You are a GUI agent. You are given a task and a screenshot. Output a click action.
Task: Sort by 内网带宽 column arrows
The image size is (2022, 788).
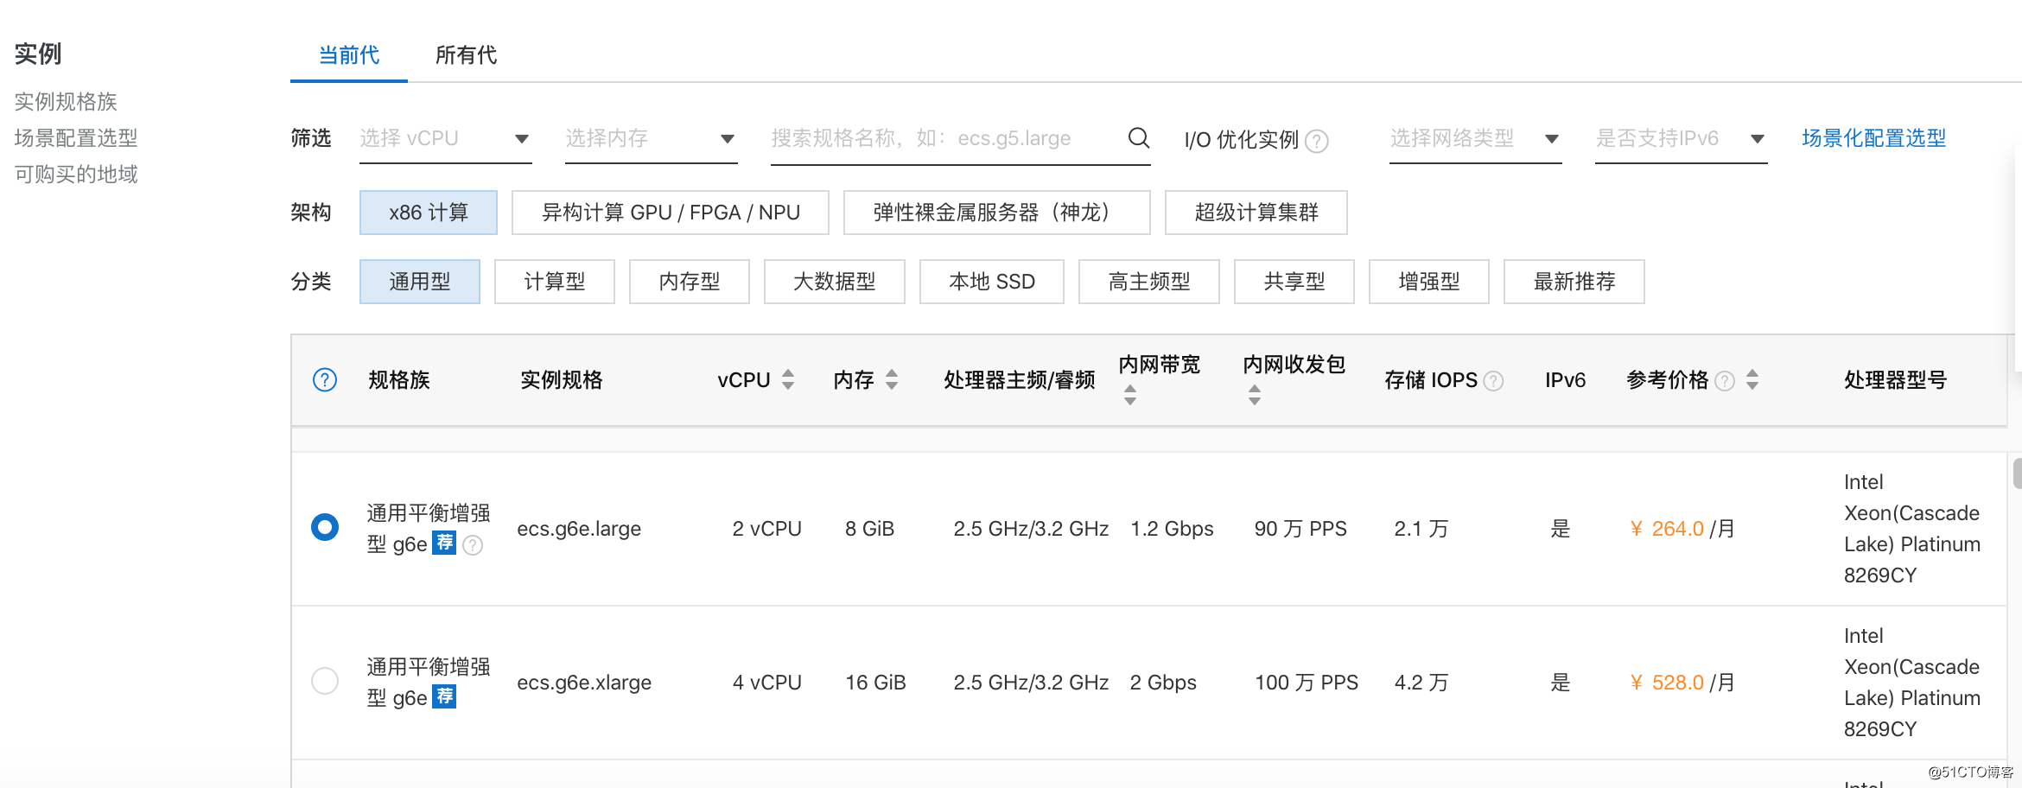tap(1130, 395)
